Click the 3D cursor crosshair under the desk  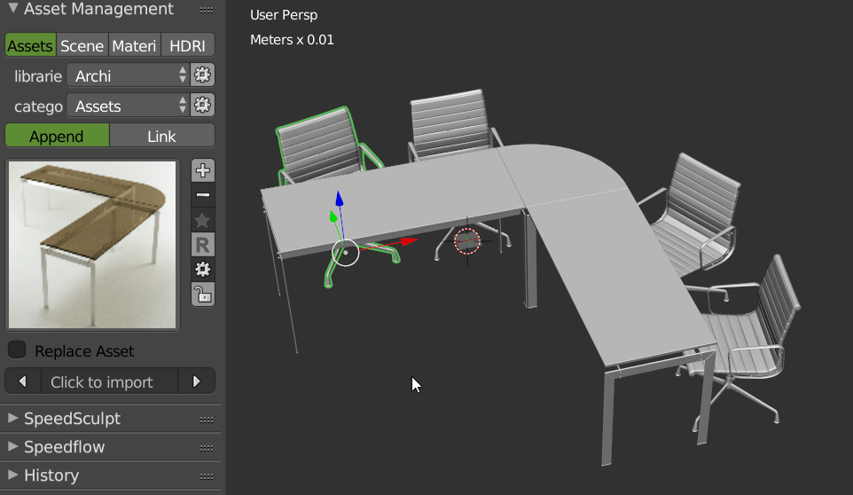(x=467, y=241)
